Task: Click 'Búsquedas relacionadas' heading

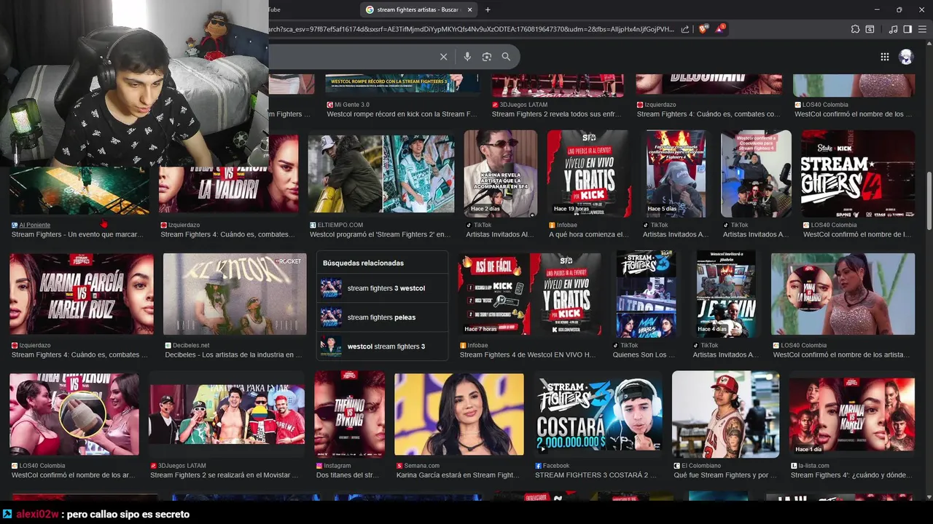Action: pyautogui.click(x=363, y=263)
